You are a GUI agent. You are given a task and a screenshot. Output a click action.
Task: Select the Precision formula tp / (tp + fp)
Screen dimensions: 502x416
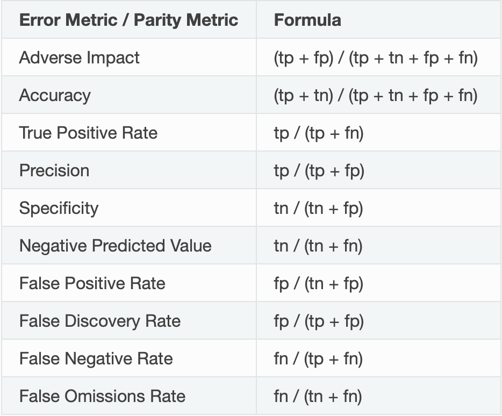pyautogui.click(x=319, y=170)
